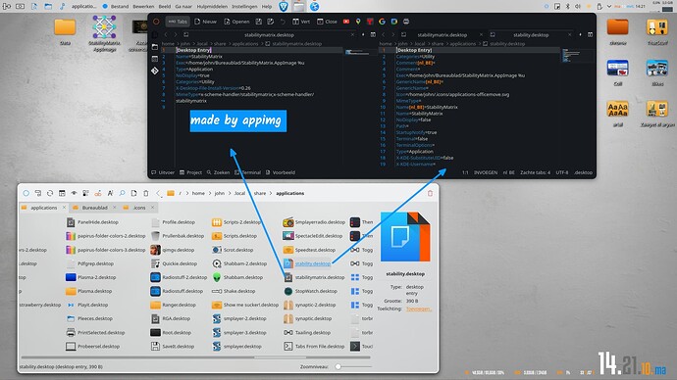Open the Bewerken menu
This screenshot has width=677, height=380.
point(143,7)
